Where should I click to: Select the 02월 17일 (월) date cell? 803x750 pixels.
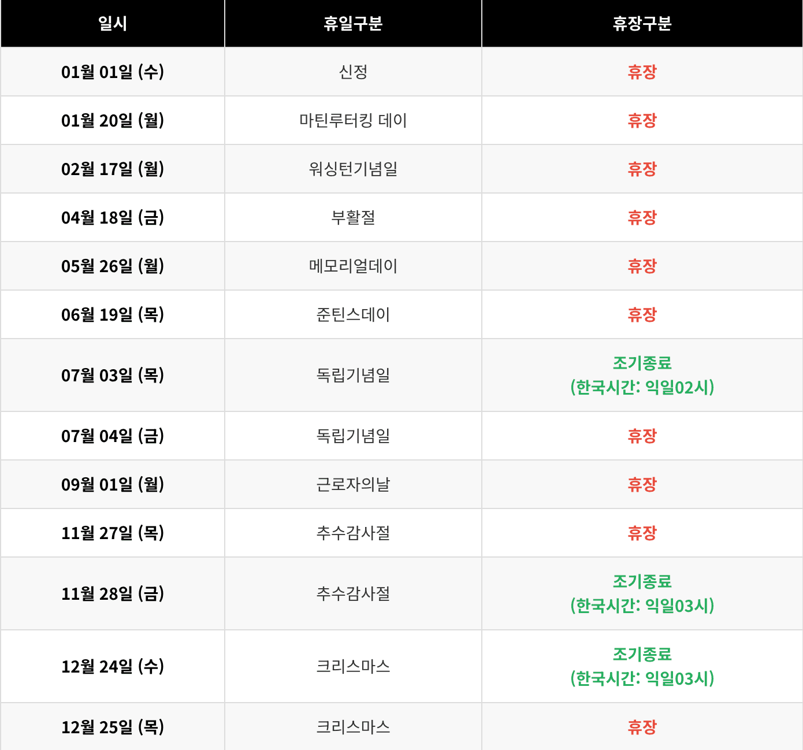click(x=113, y=169)
